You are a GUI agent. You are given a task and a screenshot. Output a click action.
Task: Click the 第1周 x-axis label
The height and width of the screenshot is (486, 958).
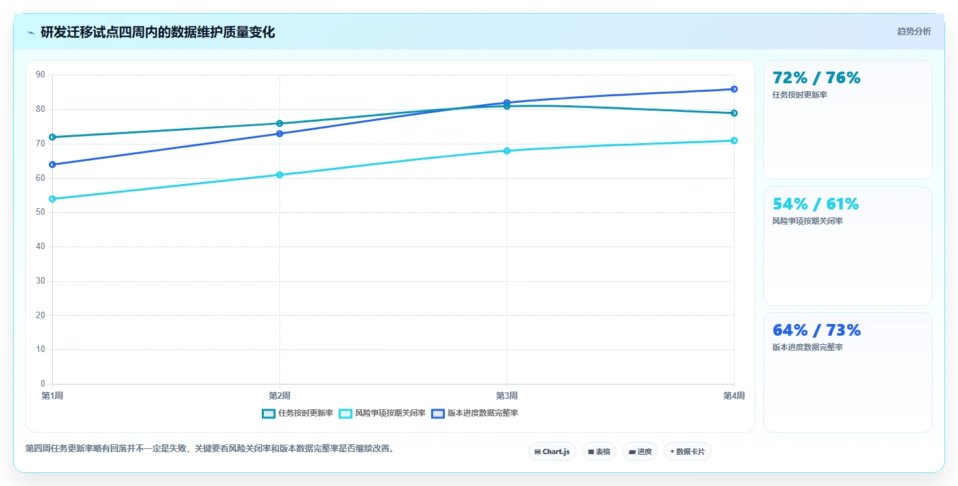52,396
